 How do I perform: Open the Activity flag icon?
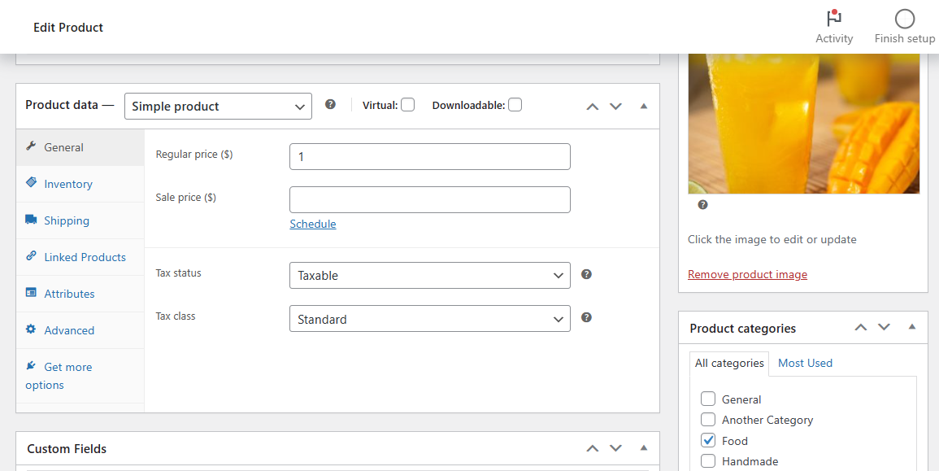pyautogui.click(x=833, y=18)
